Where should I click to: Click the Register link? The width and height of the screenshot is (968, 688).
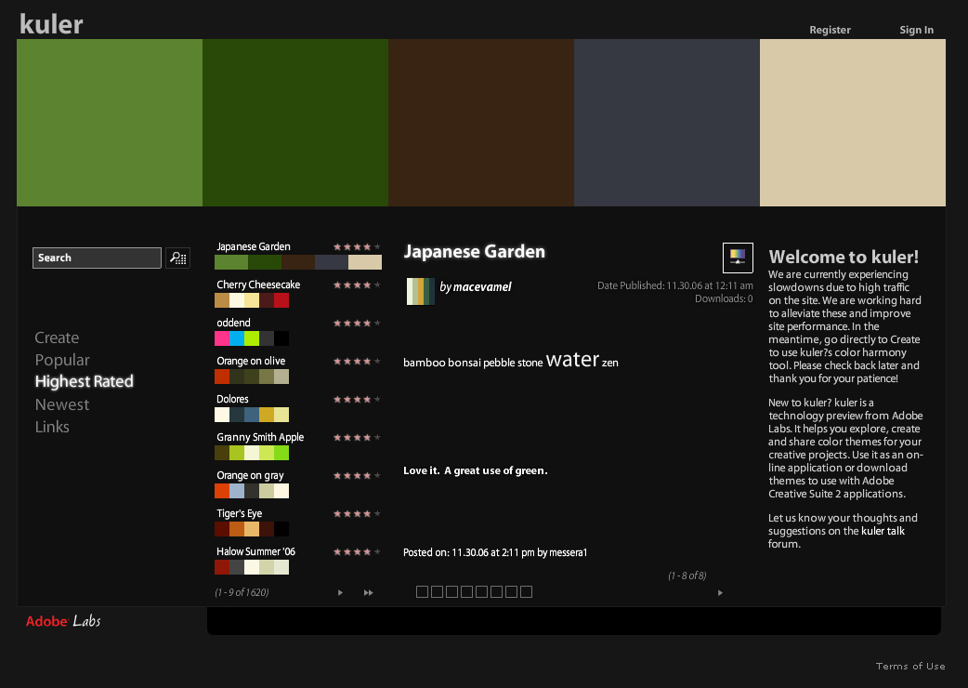830,30
